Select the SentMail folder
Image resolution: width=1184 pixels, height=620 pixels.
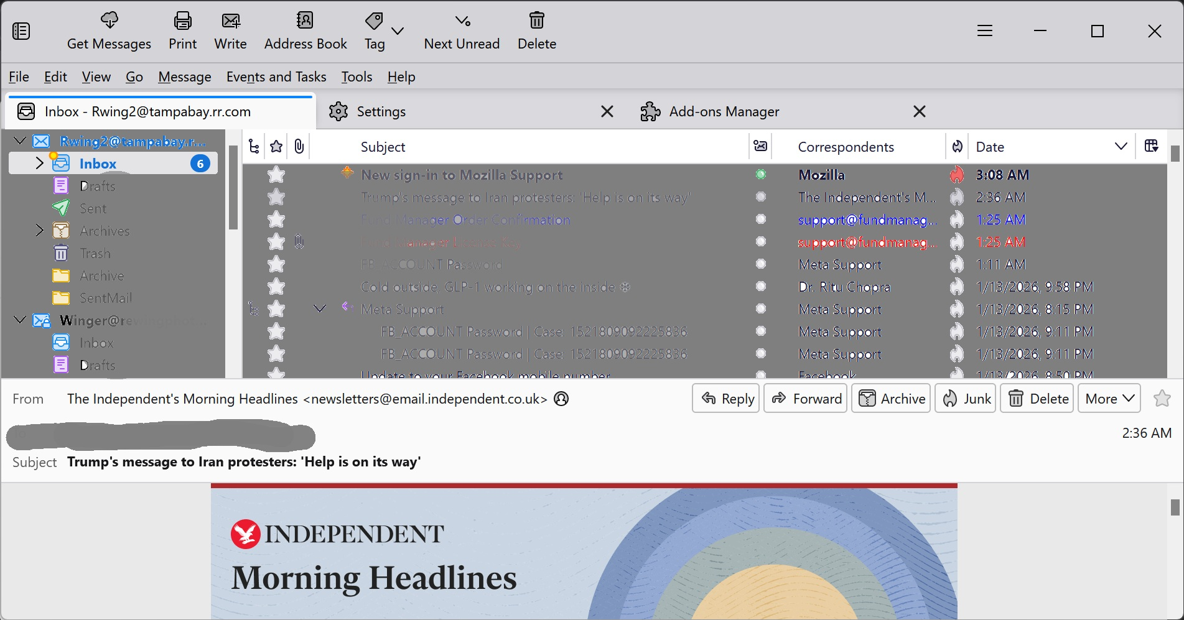pos(106,298)
